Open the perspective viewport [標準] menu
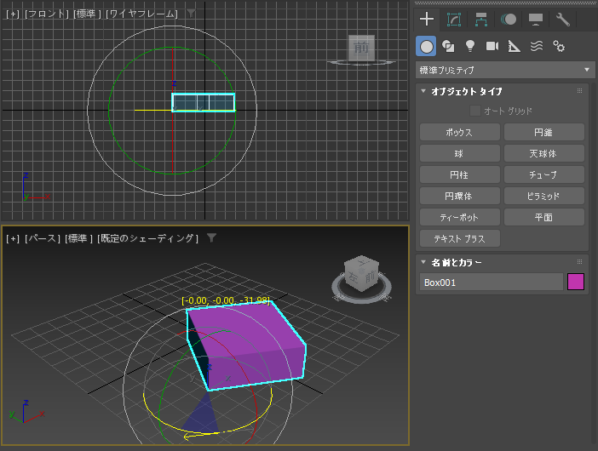The height and width of the screenshot is (451, 598). point(78,239)
